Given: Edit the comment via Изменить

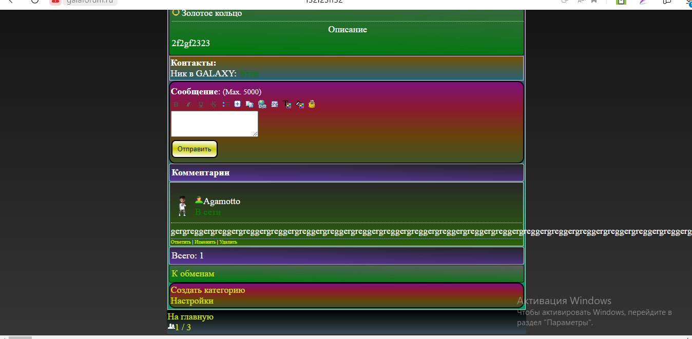Looking at the screenshot, I should pos(205,242).
